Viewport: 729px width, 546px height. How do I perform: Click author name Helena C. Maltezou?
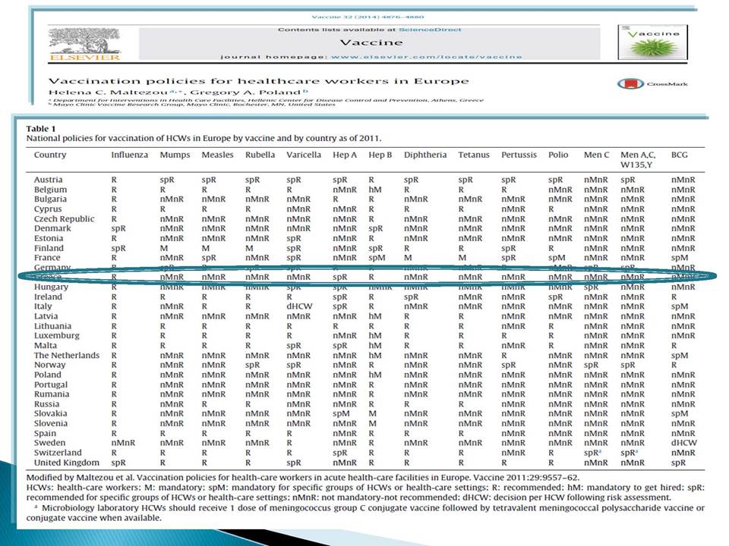click(x=108, y=92)
